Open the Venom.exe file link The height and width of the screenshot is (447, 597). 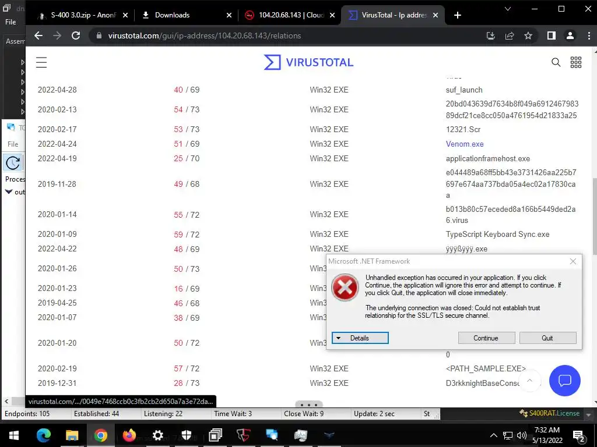(x=465, y=144)
